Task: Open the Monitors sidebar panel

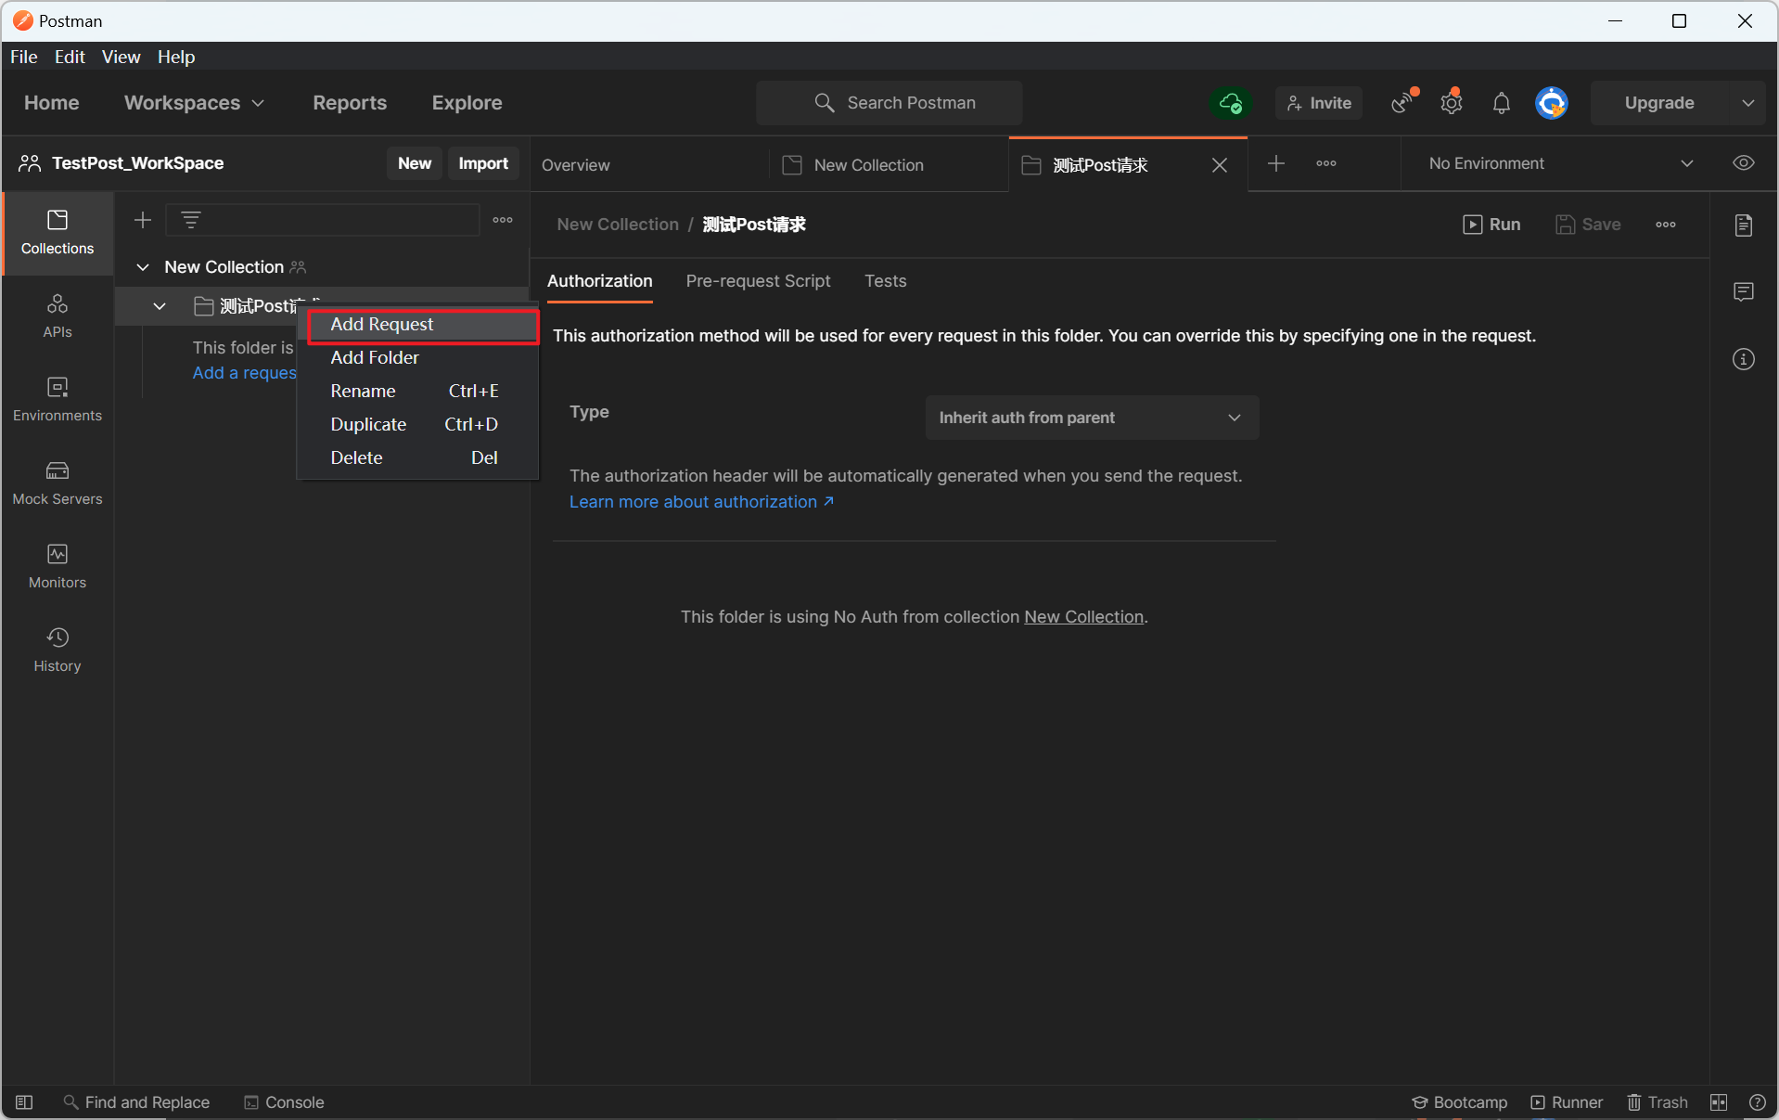Action: coord(58,567)
